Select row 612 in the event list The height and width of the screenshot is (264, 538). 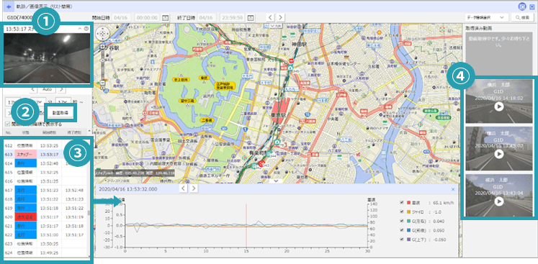45,146
